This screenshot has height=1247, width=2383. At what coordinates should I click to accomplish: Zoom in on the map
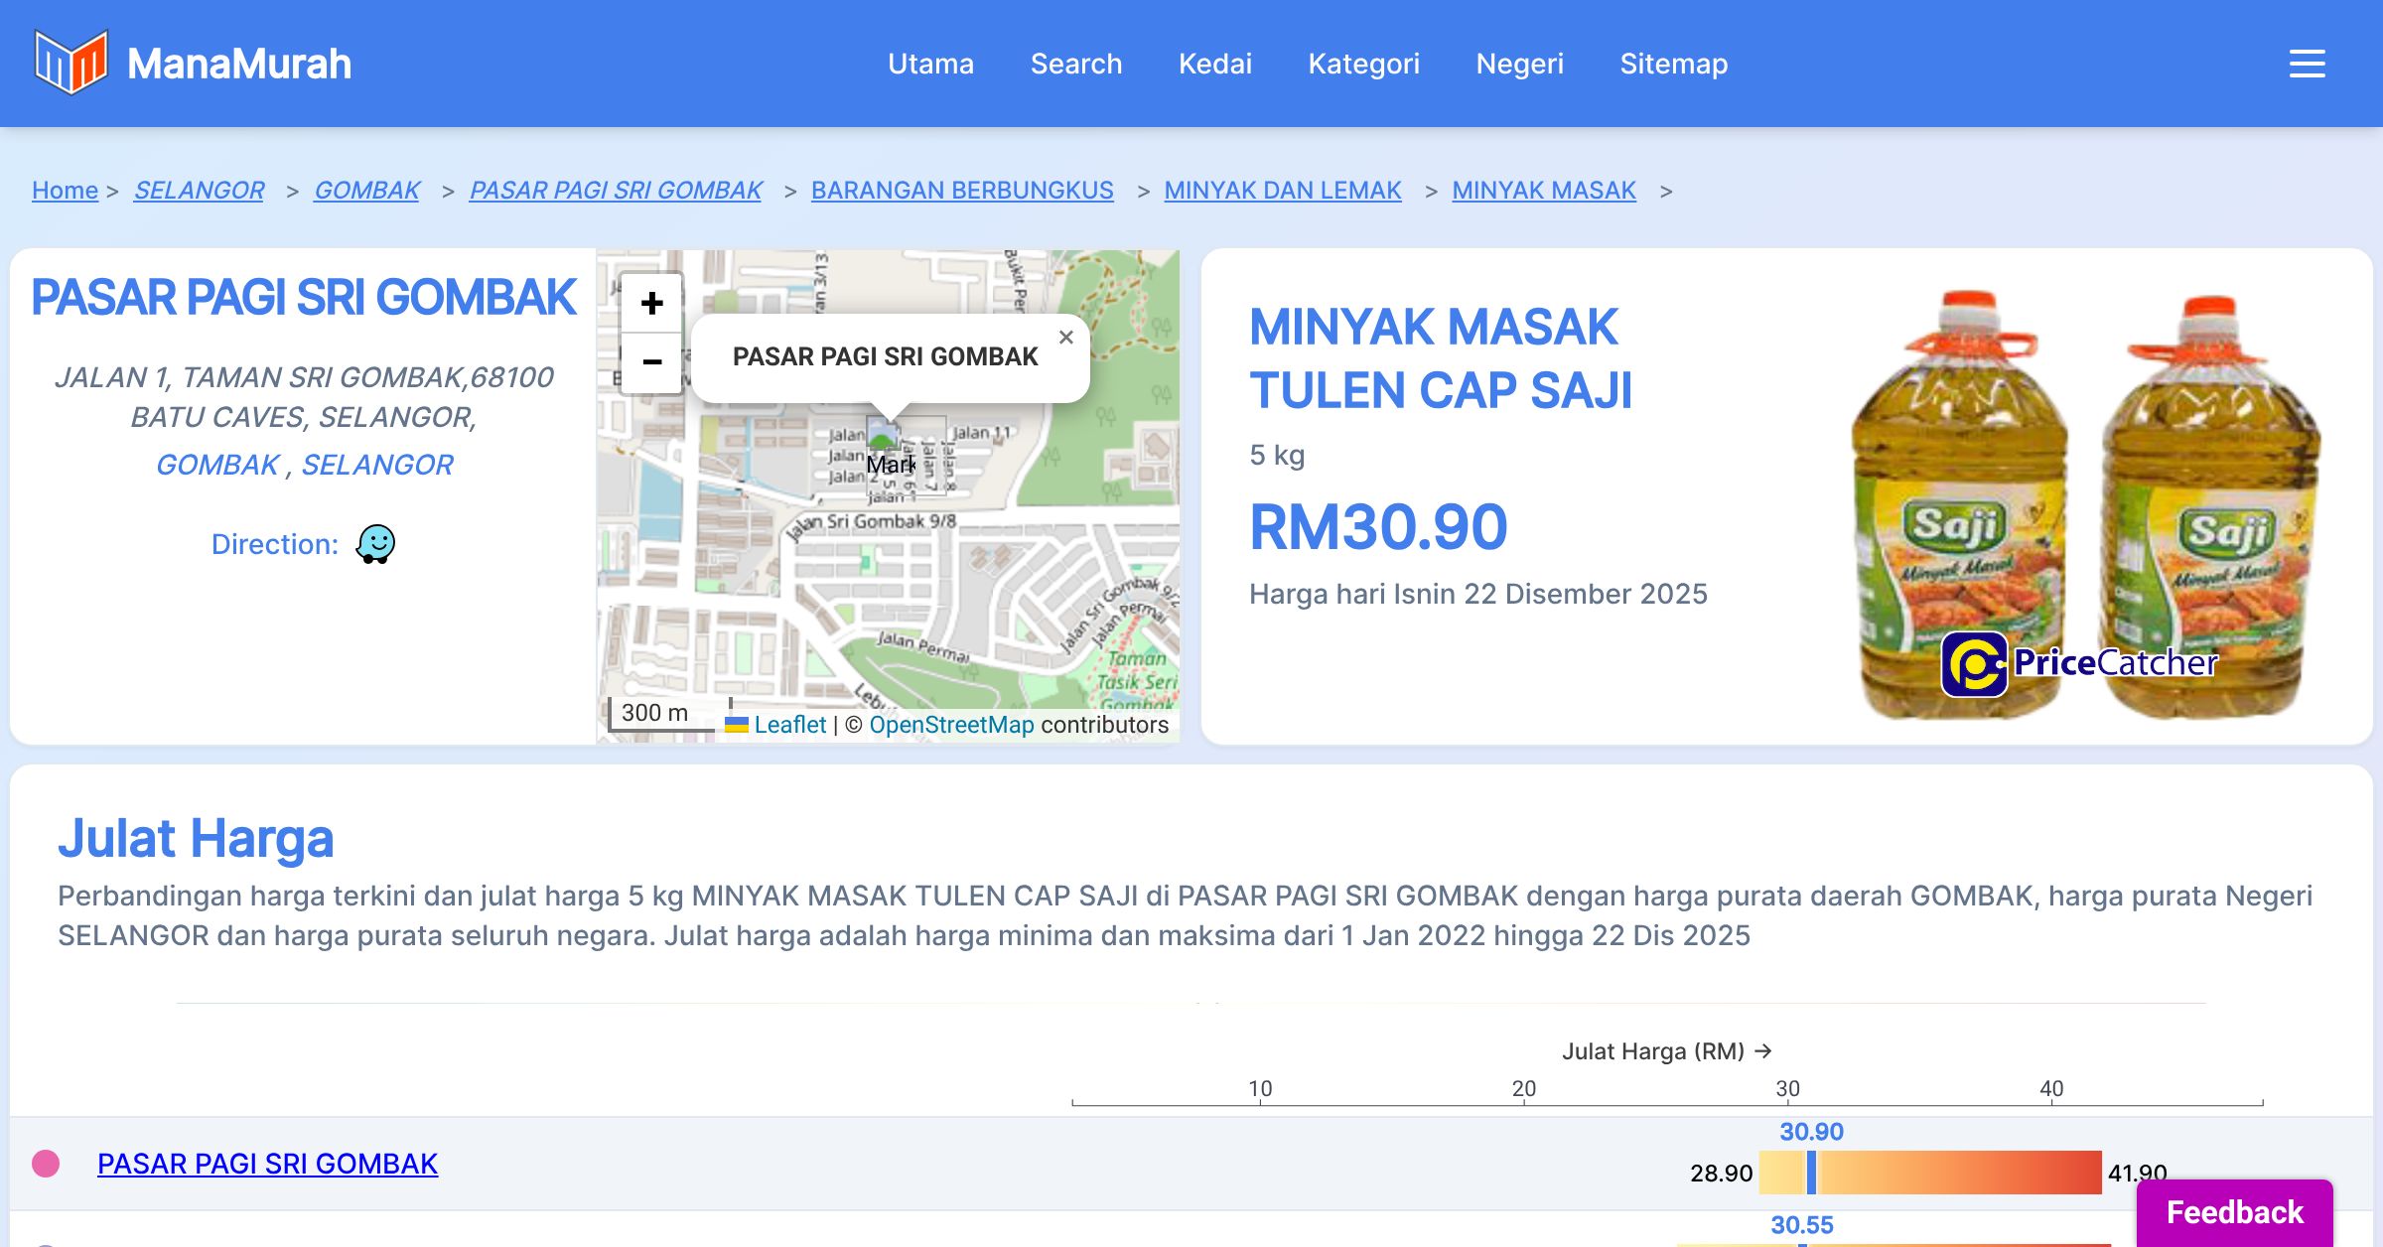click(651, 304)
